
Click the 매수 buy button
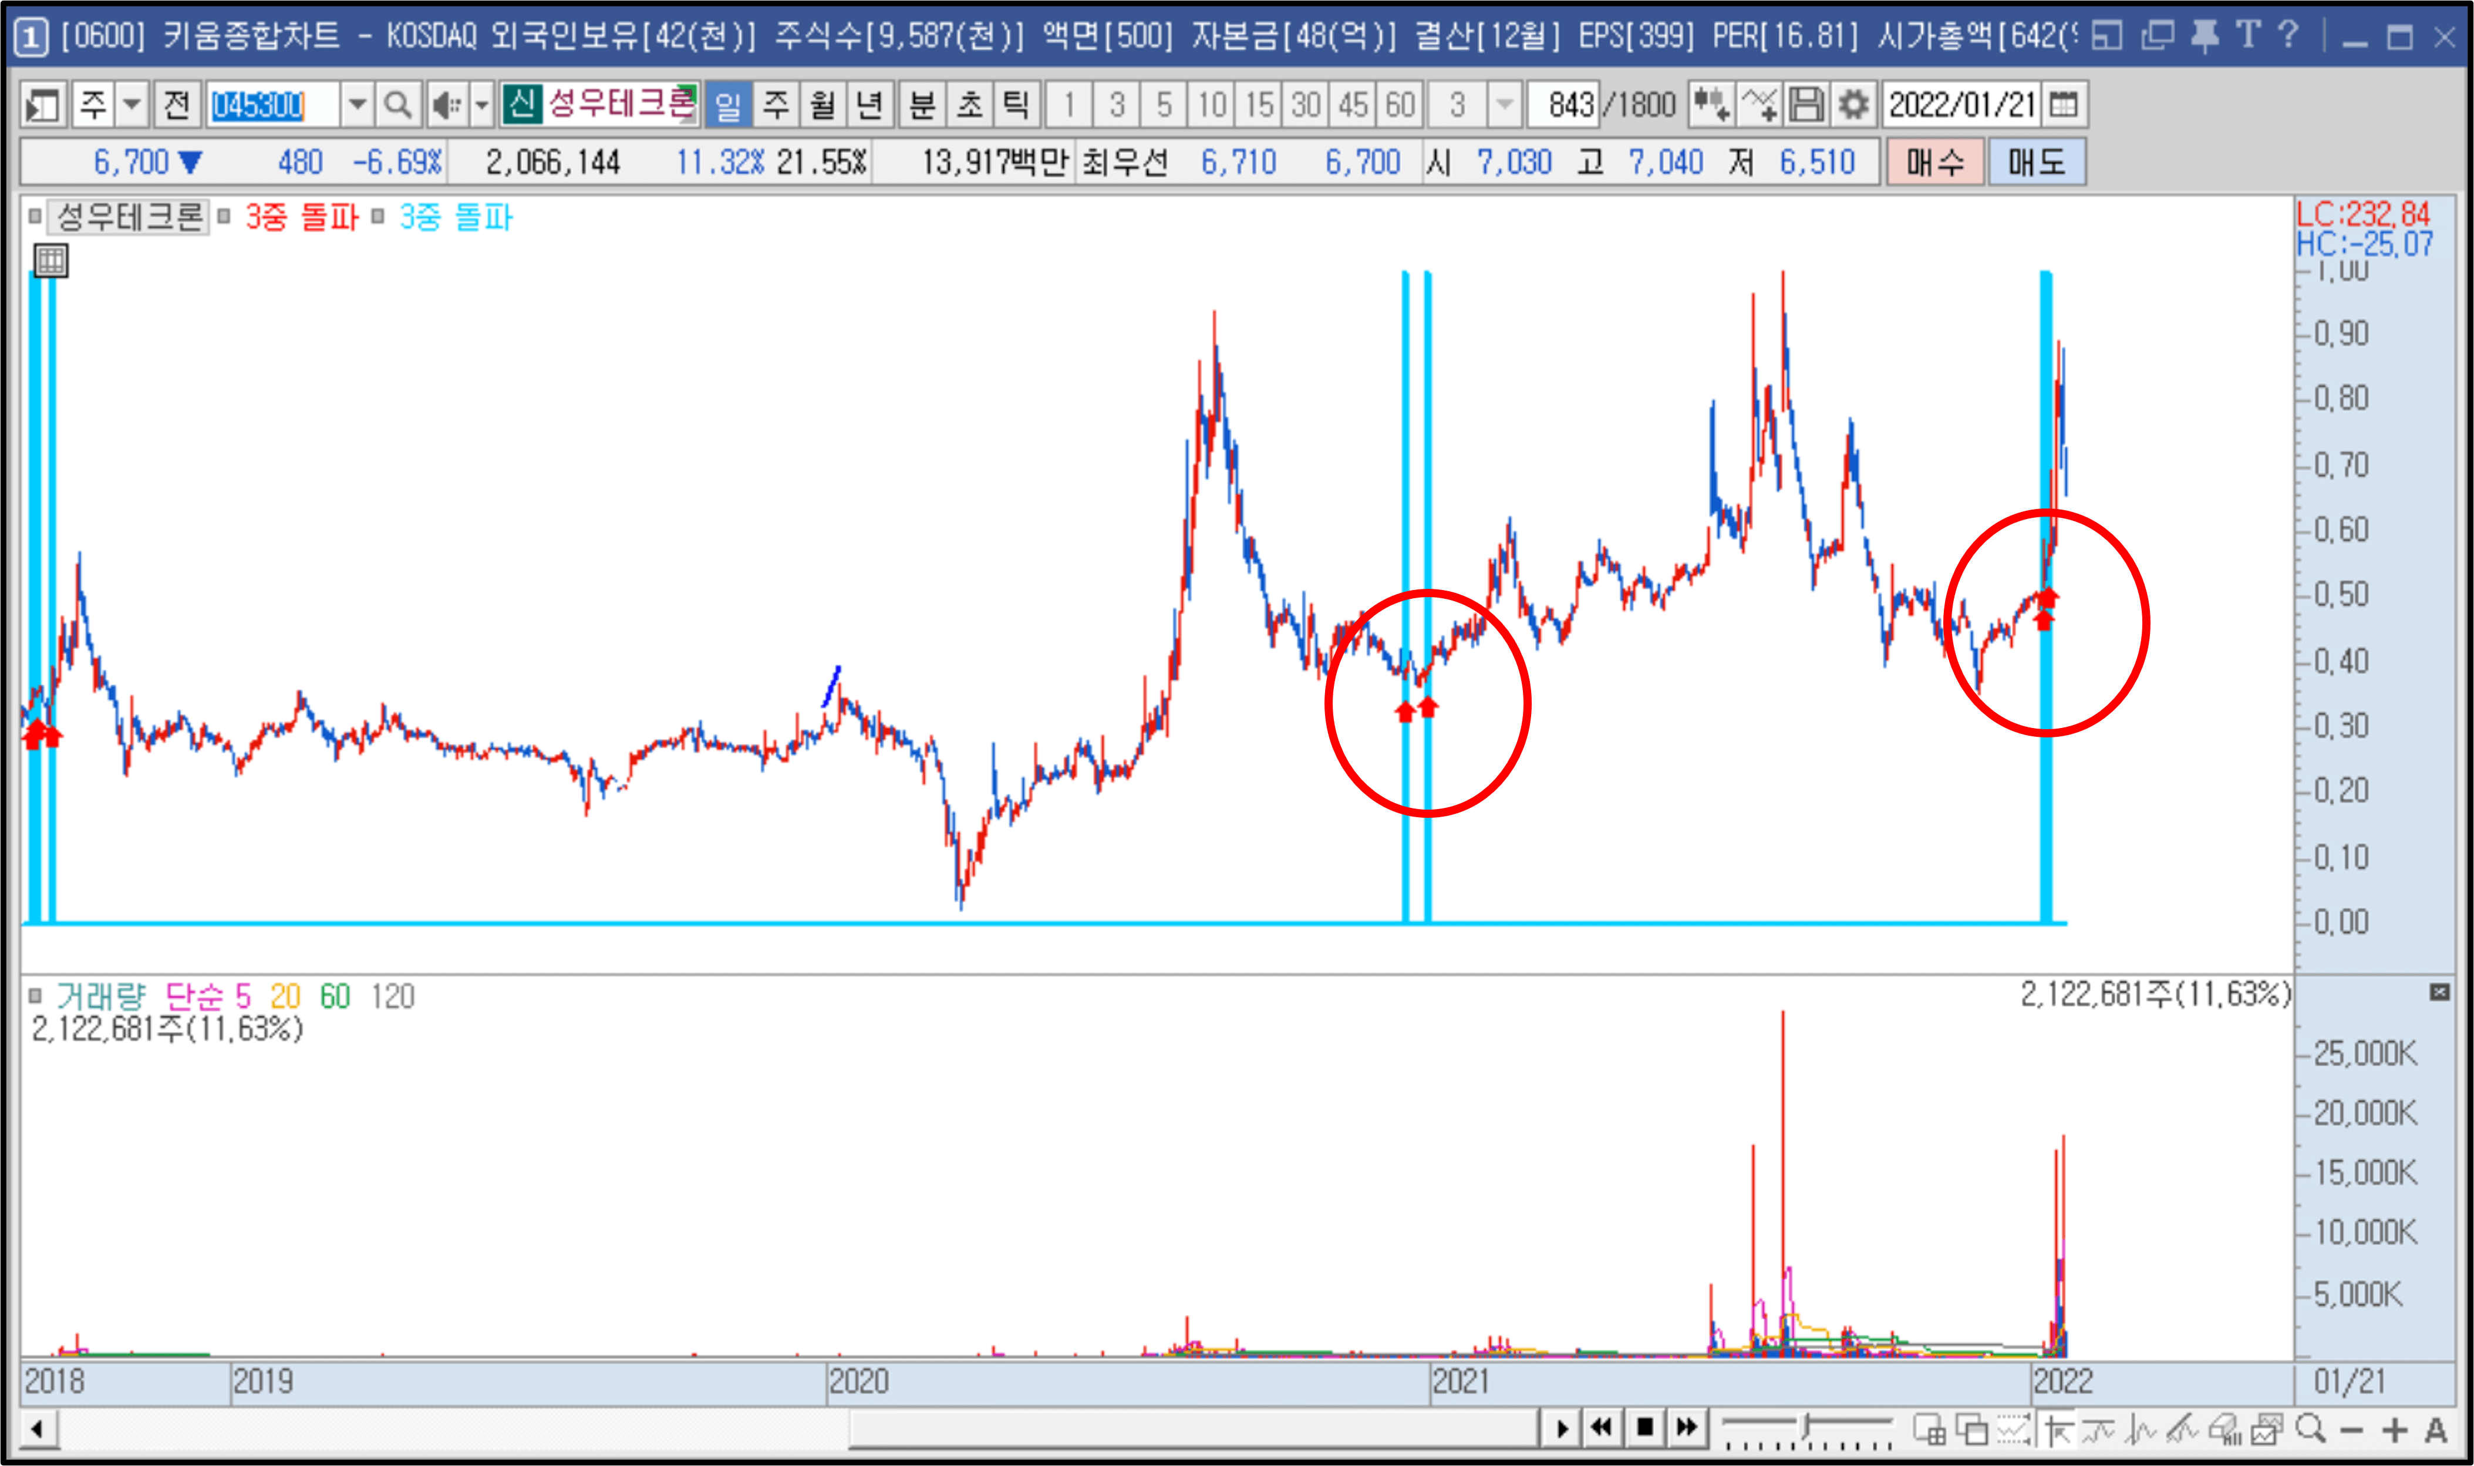[1934, 162]
